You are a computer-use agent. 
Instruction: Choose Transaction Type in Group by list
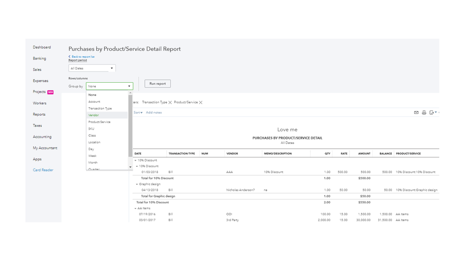(100, 108)
